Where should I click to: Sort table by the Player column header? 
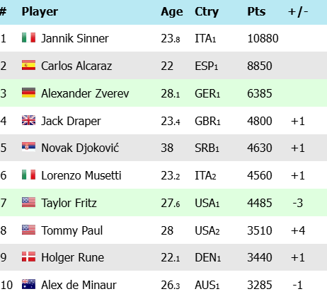(40, 11)
